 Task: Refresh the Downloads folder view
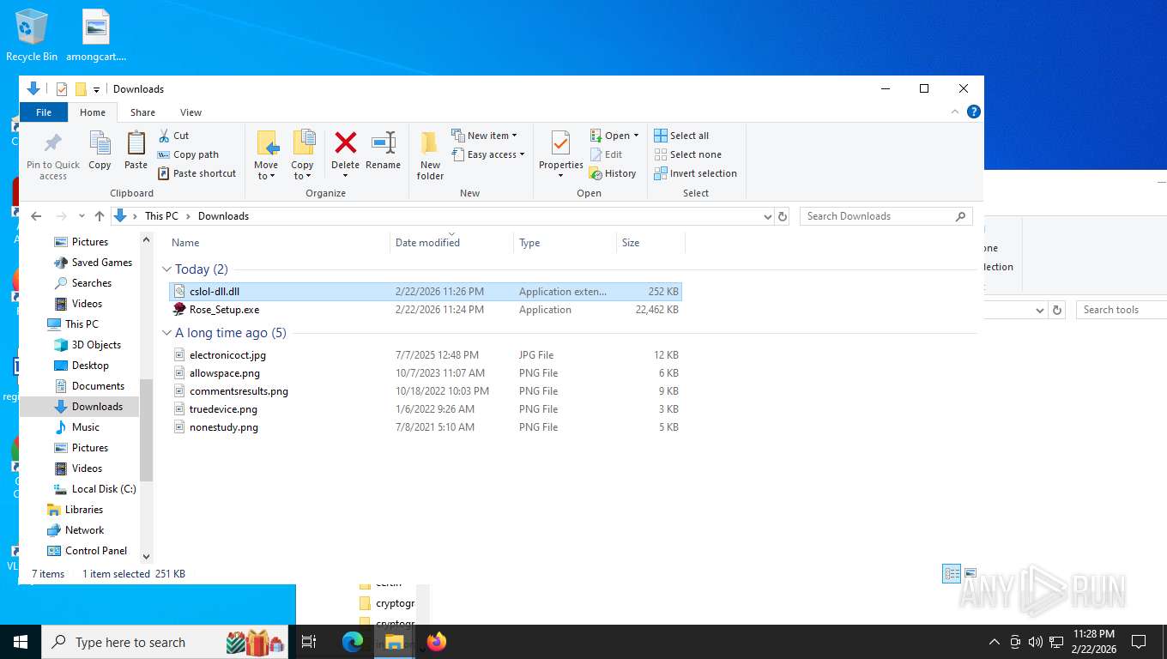point(783,216)
